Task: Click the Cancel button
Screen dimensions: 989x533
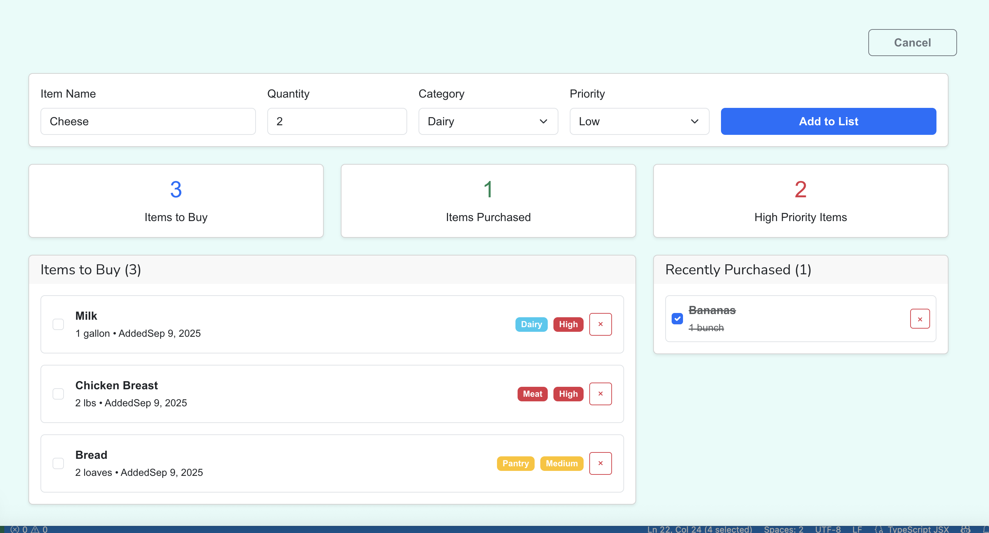Action: [912, 43]
